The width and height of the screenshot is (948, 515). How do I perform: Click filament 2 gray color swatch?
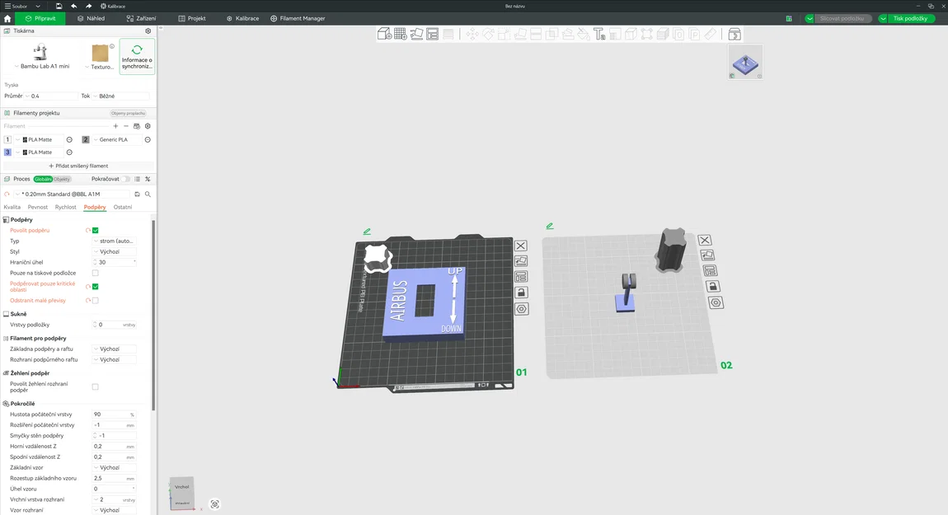click(x=85, y=139)
